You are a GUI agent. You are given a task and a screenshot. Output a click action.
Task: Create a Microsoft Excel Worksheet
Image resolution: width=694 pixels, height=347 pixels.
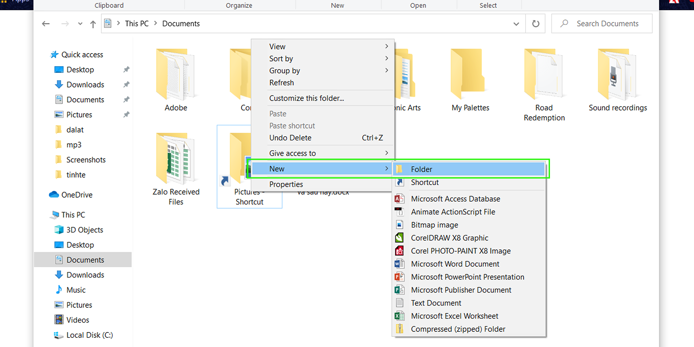469,316
